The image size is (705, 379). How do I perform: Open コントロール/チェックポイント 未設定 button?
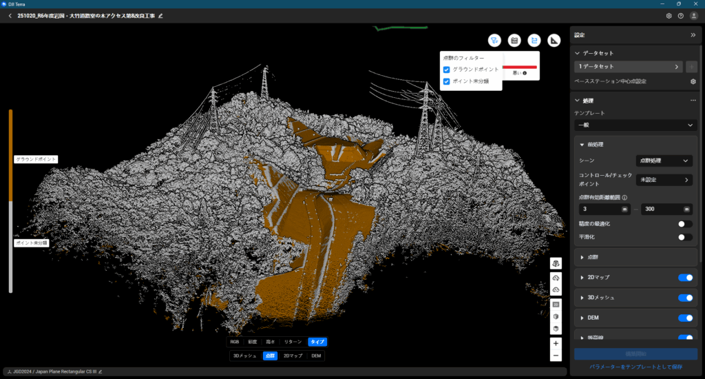[663, 180]
